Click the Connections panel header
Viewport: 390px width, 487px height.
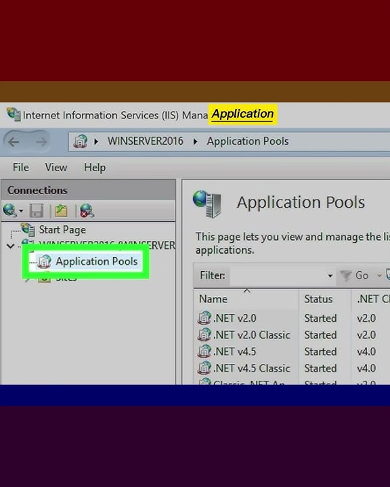pos(89,190)
